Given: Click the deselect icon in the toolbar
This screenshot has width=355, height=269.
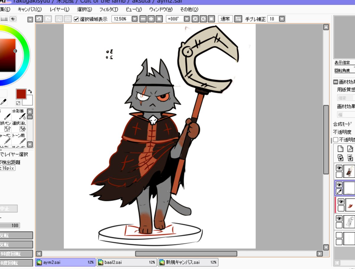Looking at the screenshot, I should pyautogui.click(x=59, y=19).
